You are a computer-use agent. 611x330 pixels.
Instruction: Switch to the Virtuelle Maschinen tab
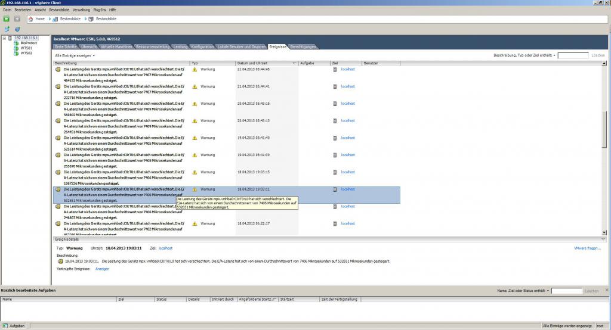(x=116, y=46)
